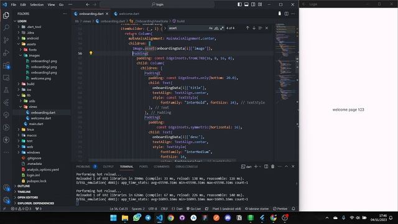Expand the TIMELINE section
The image size is (398, 224).
click(x=24, y=192)
